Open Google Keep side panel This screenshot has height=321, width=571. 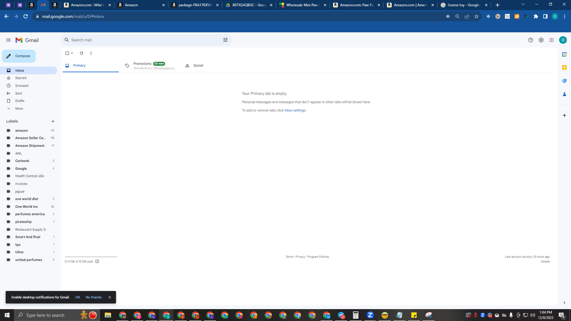[564, 67]
